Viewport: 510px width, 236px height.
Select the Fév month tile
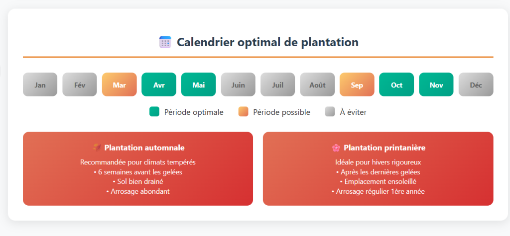click(80, 84)
